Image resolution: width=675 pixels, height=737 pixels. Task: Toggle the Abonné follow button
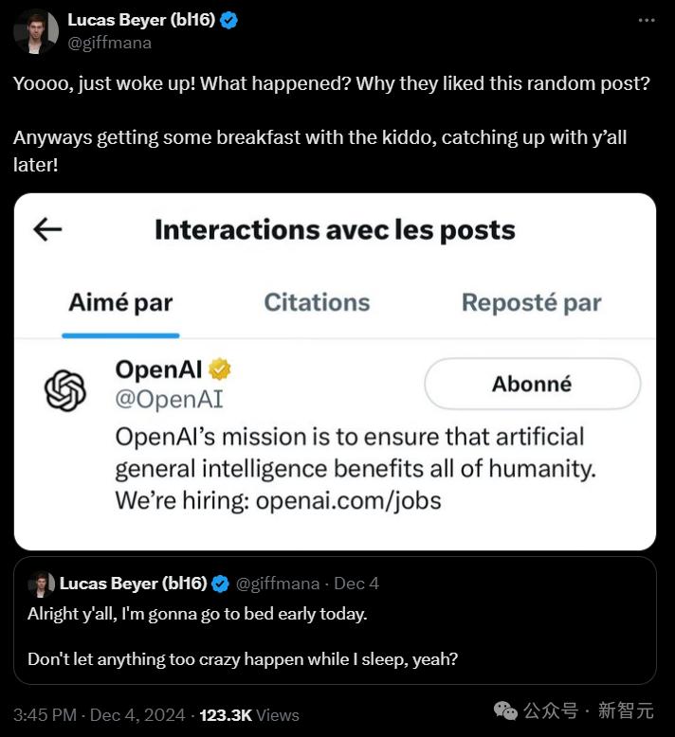[x=532, y=384]
